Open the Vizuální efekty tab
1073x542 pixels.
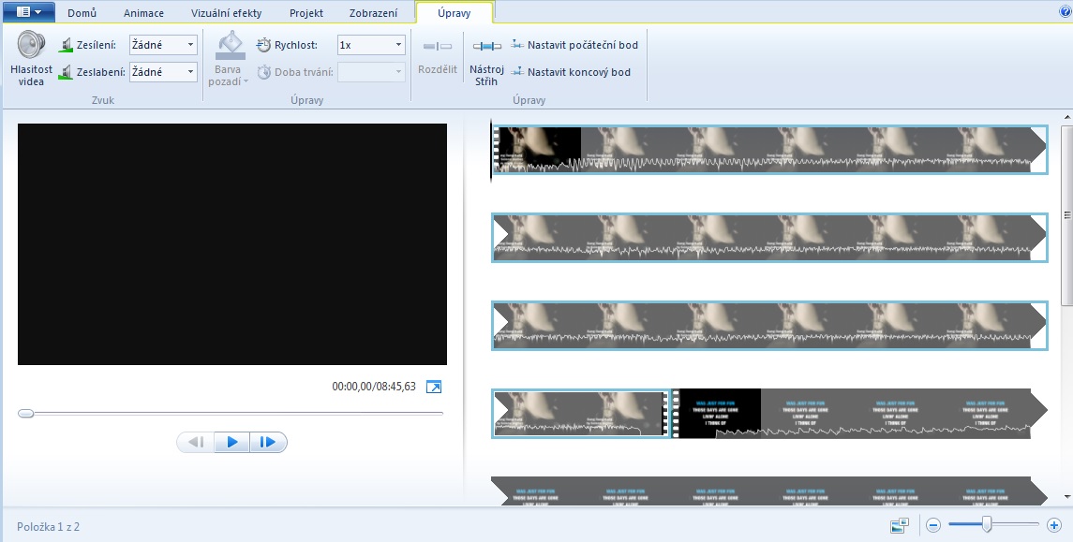[227, 13]
